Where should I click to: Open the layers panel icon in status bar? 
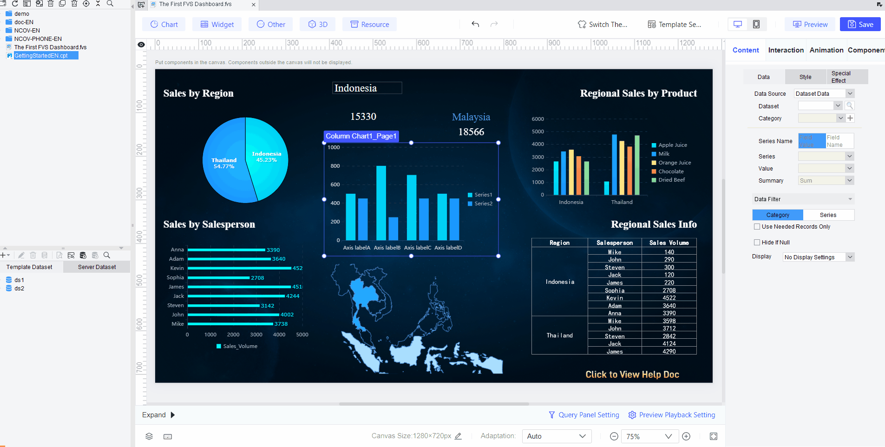point(149,436)
